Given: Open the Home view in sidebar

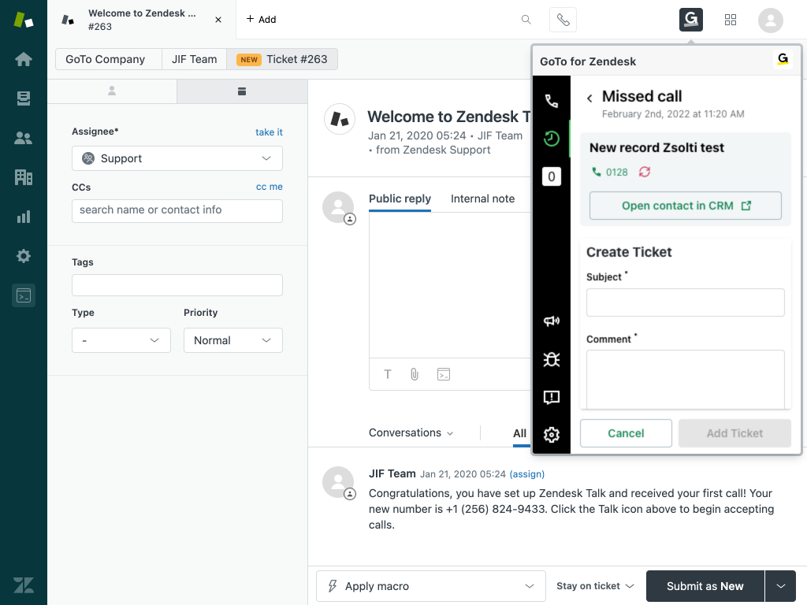Looking at the screenshot, I should click(24, 59).
